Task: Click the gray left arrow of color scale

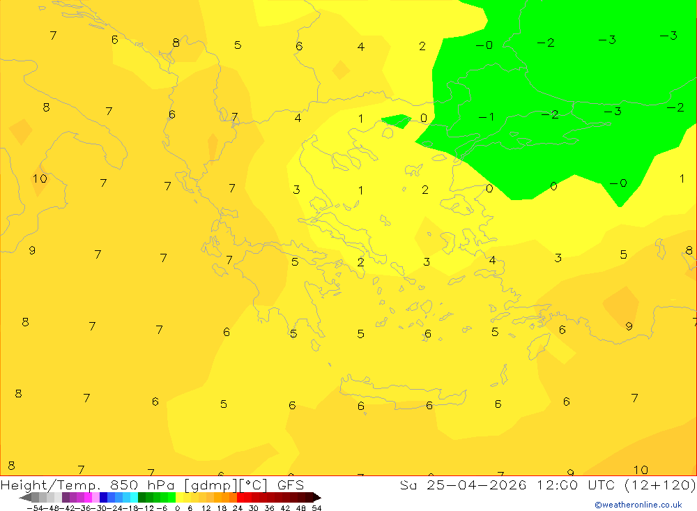Action: 25,497
